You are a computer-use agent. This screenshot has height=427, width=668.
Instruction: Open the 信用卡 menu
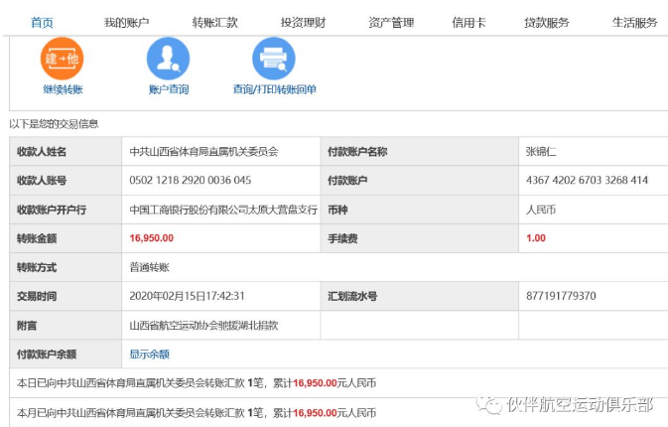(468, 23)
